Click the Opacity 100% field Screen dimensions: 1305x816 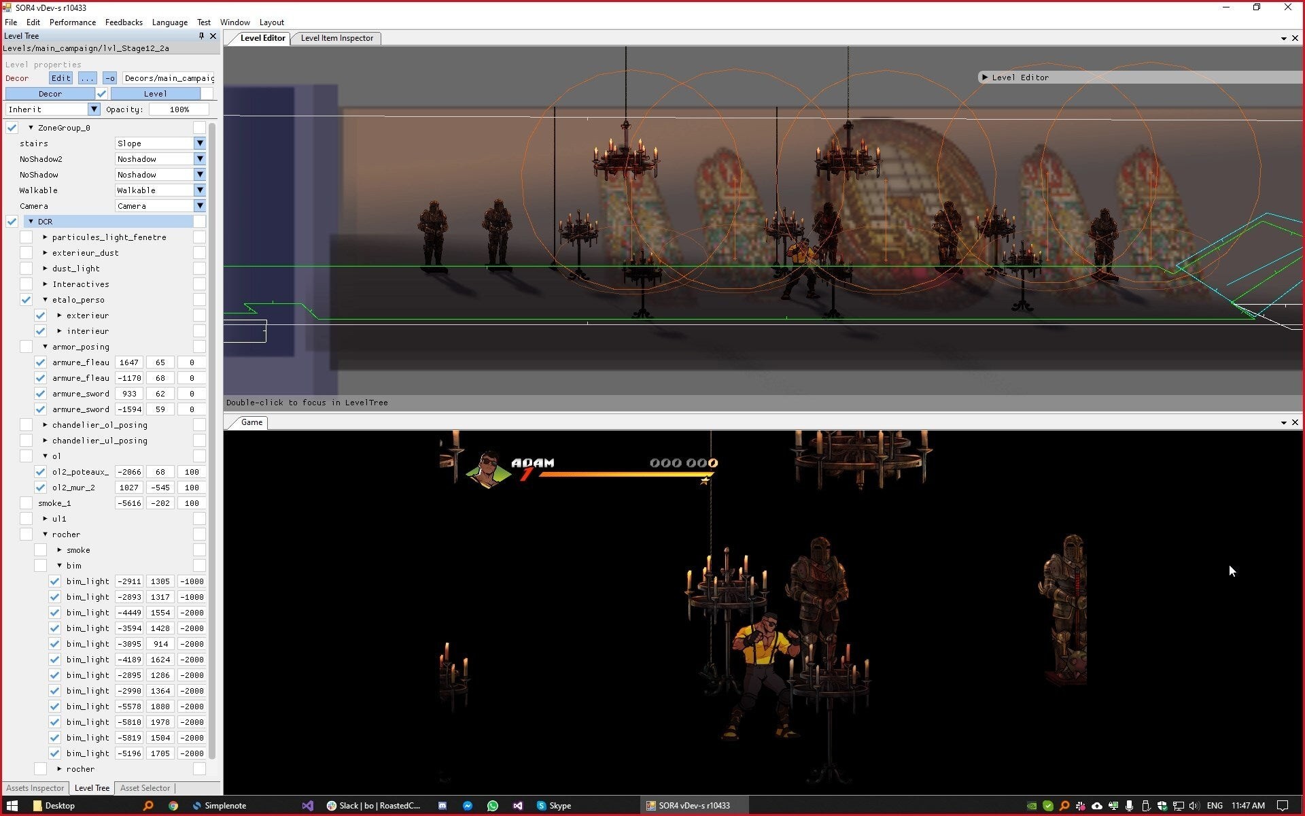pyautogui.click(x=179, y=109)
